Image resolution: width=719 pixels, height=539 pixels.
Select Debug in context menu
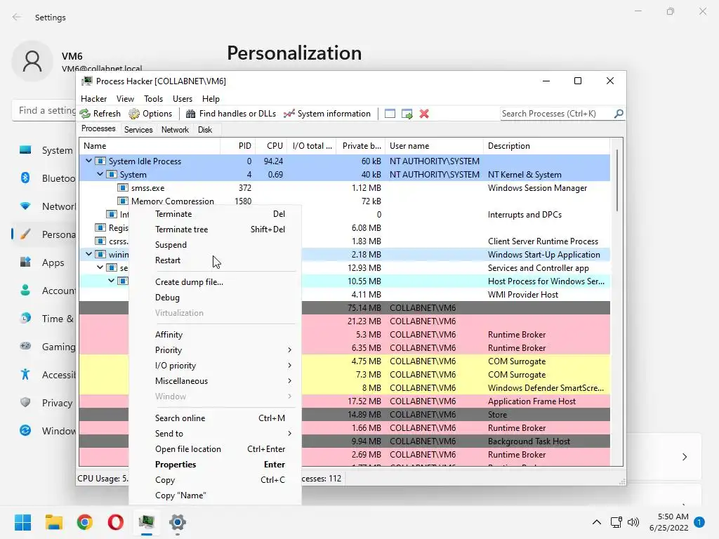215,298
